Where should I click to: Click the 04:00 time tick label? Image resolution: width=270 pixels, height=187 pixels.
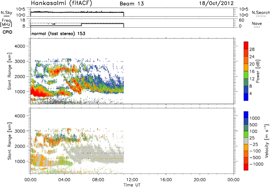tap(64, 180)
